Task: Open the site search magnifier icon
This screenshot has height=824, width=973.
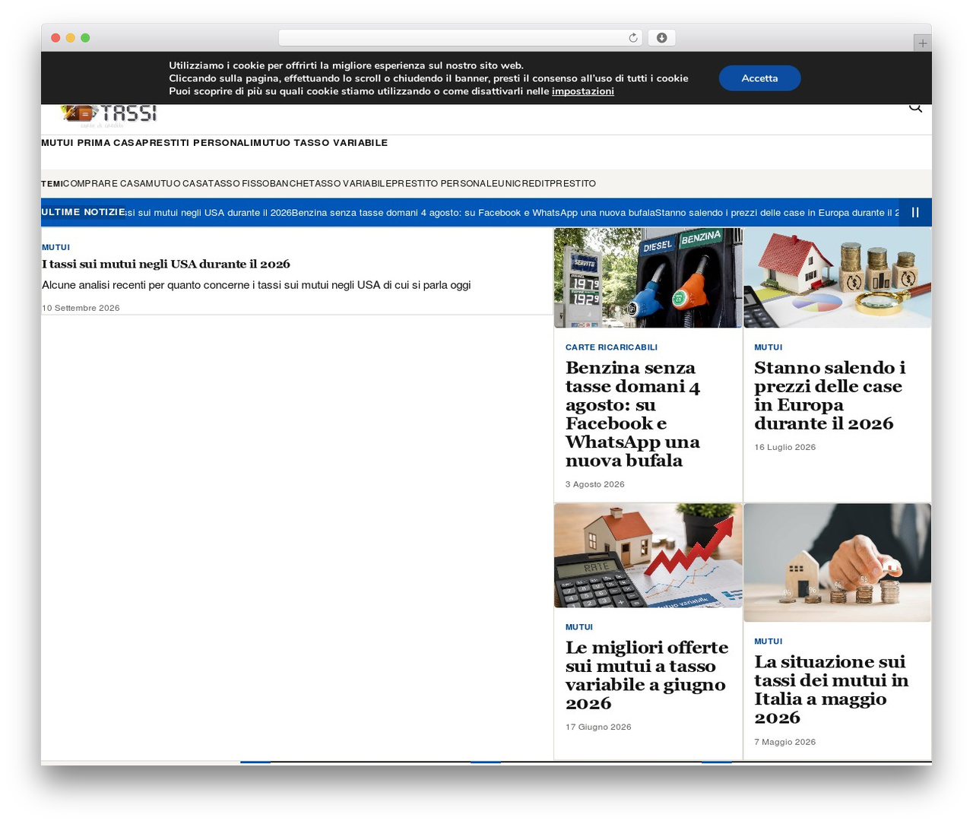Action: tap(915, 108)
